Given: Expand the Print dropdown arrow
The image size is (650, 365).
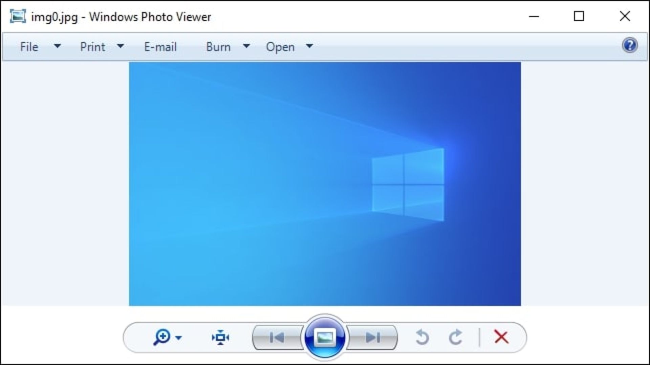Looking at the screenshot, I should click(x=120, y=46).
